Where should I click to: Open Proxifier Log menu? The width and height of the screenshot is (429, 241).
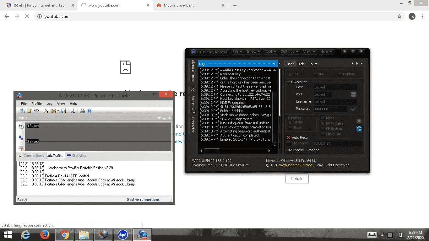tap(49, 104)
